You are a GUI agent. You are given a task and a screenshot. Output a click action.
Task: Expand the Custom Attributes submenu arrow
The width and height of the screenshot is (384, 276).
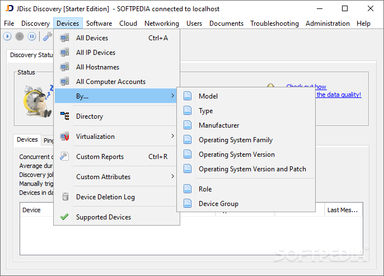(x=172, y=176)
